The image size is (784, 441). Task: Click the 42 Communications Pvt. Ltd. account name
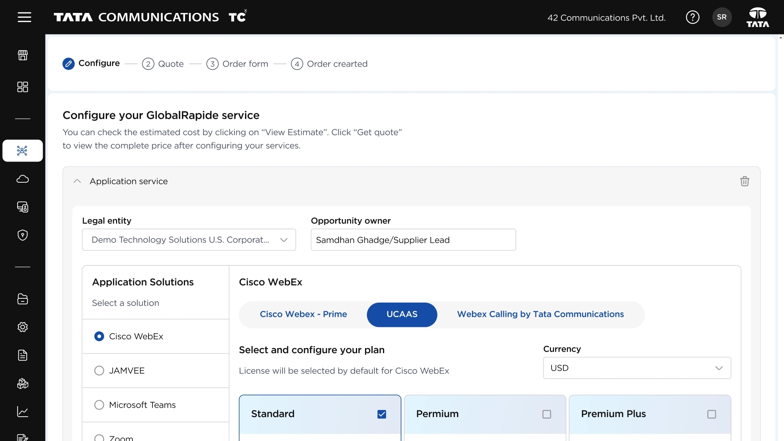click(x=606, y=18)
